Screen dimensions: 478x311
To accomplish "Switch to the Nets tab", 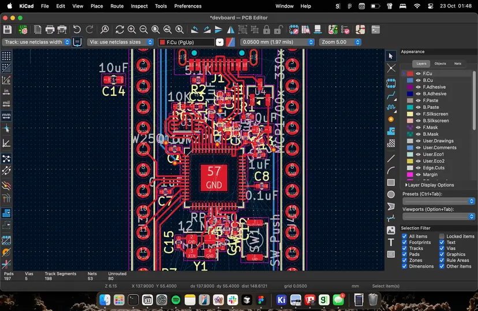I will click(x=457, y=64).
